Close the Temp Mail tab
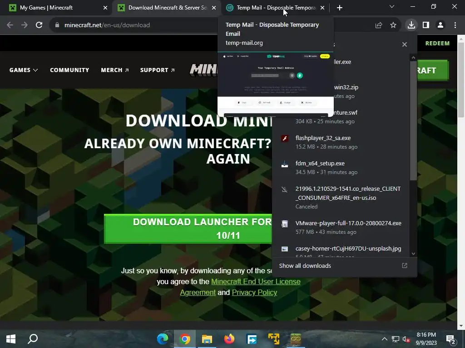This screenshot has width=465, height=348. pyautogui.click(x=322, y=8)
